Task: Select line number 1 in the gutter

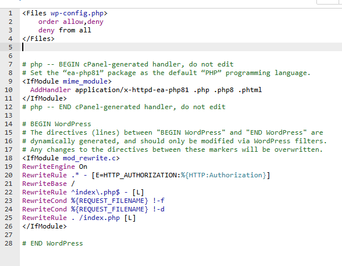Action: [10, 13]
